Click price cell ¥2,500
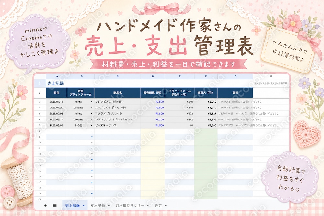Screen dimensions: 324x216 point(153,102)
